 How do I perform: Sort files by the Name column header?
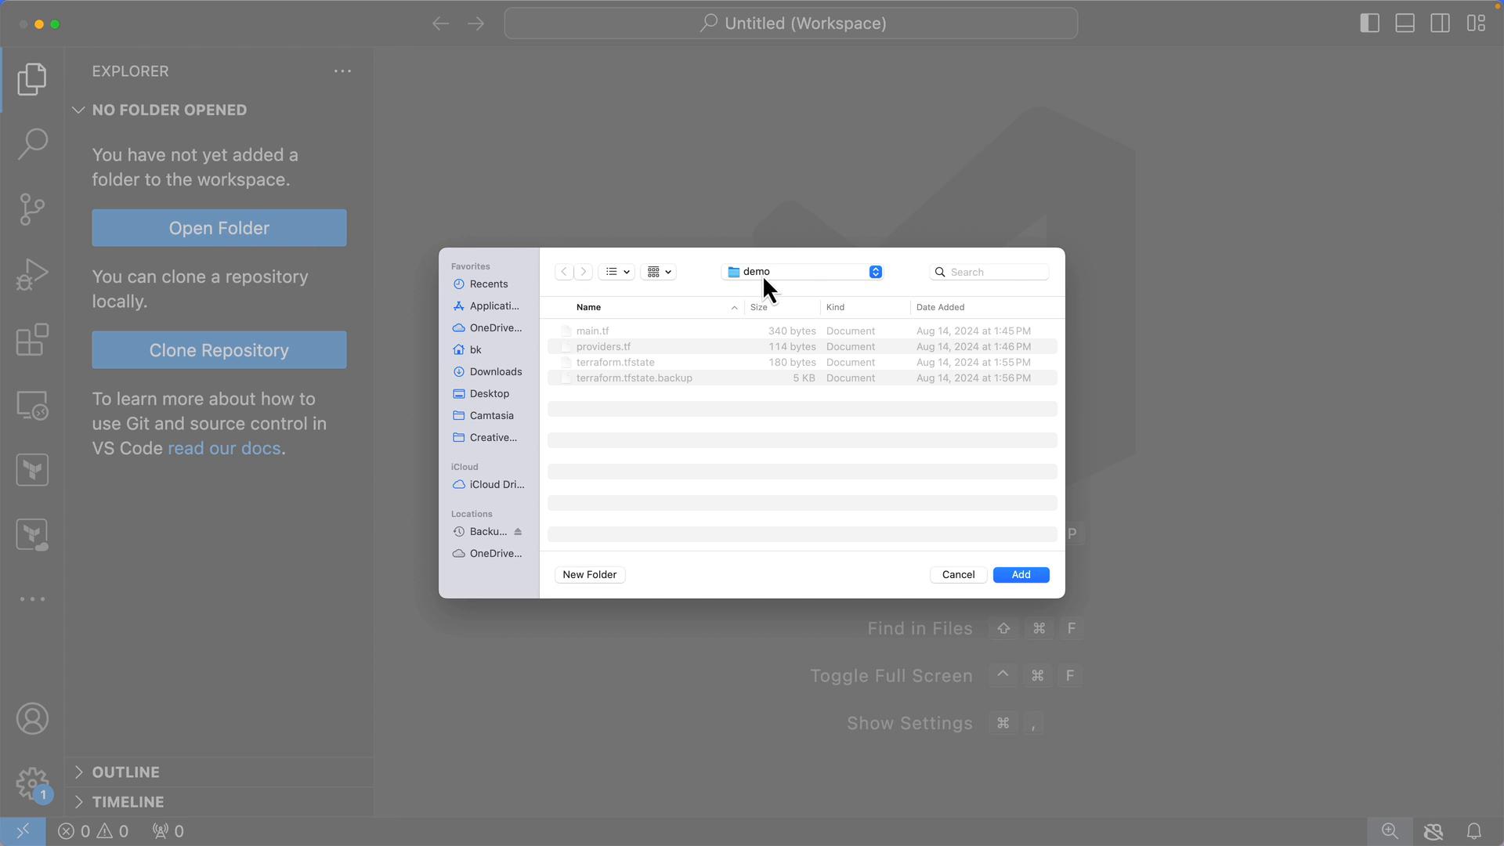[x=646, y=307]
